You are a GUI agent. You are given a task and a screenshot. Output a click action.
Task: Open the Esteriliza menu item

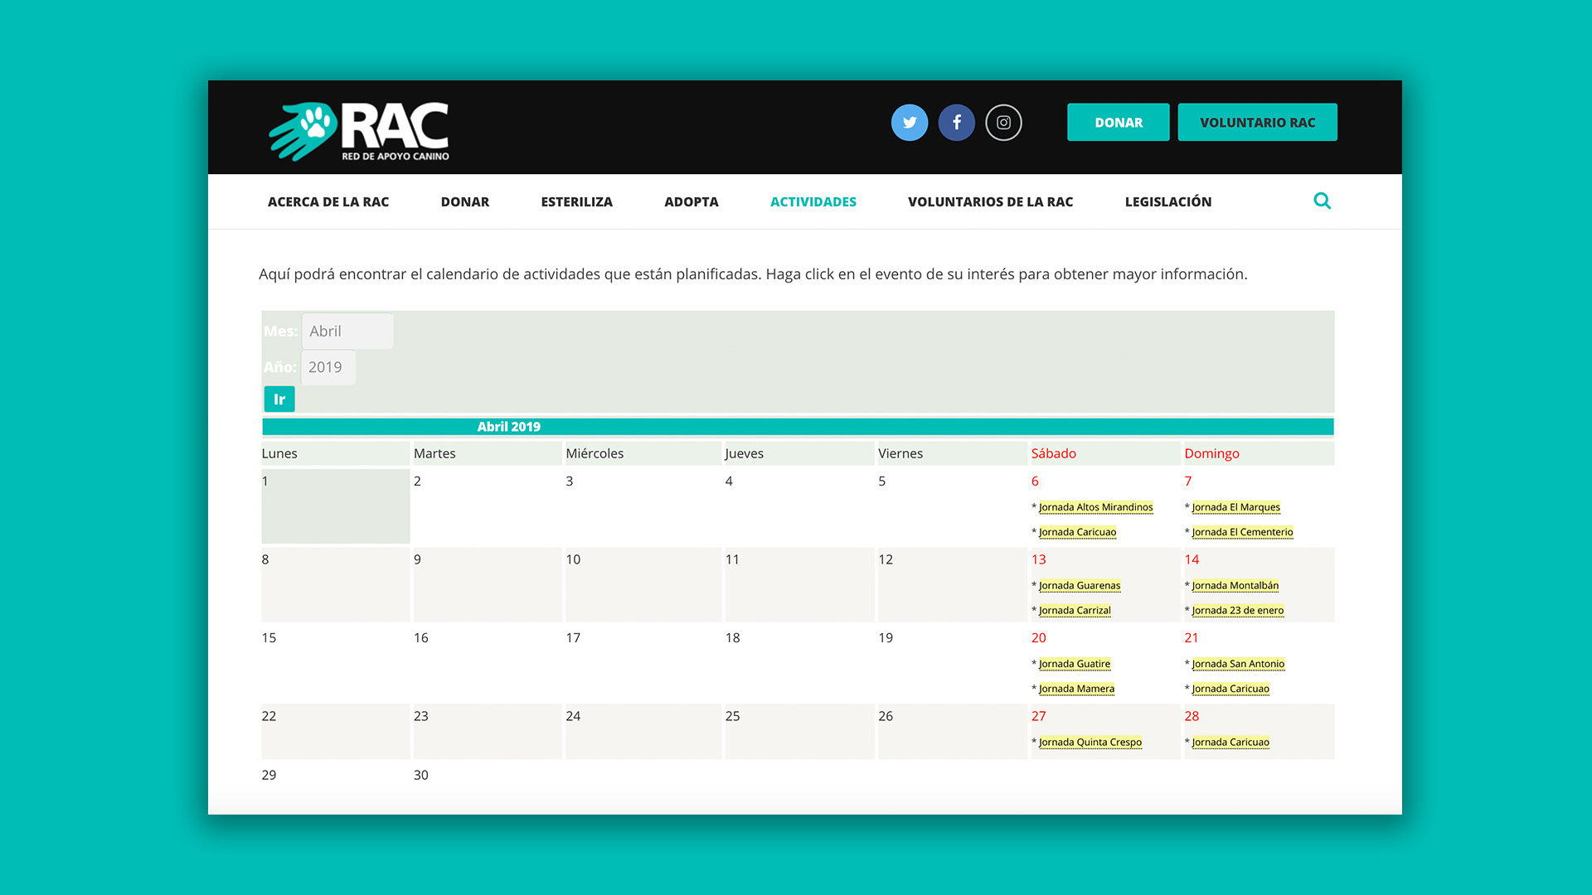(577, 201)
